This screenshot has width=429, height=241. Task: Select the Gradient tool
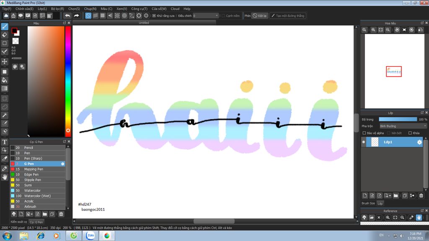click(5, 88)
